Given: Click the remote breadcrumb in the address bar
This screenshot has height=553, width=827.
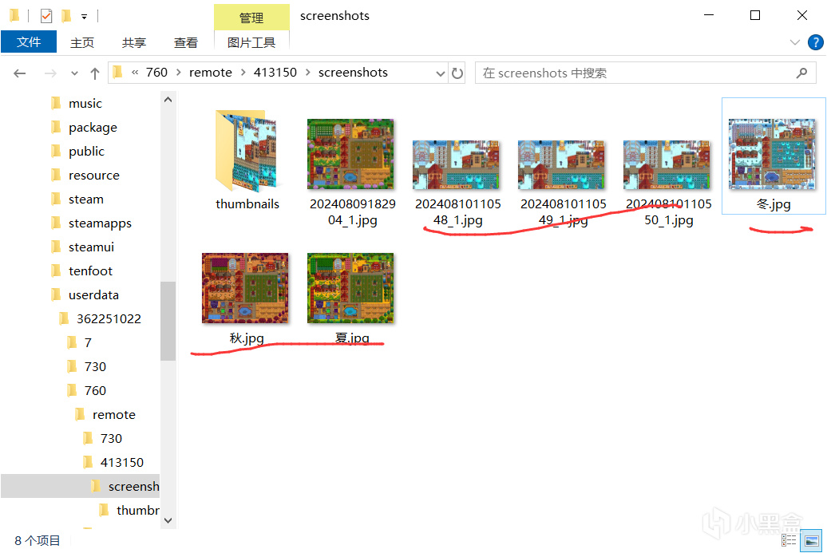Looking at the screenshot, I should 211,73.
